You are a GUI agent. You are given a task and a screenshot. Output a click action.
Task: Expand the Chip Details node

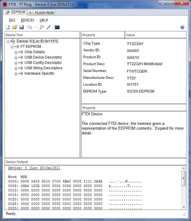coord(16,52)
